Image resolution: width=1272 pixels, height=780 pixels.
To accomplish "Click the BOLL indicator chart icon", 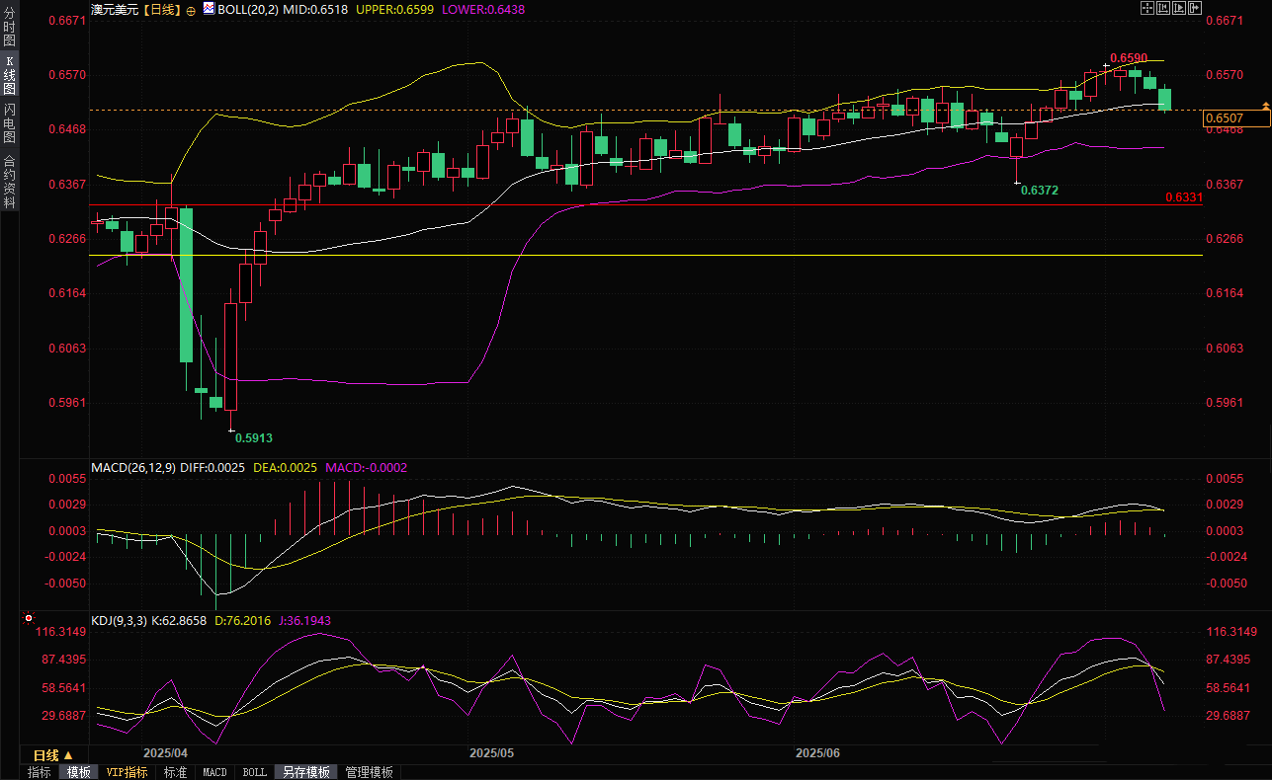I will point(209,9).
